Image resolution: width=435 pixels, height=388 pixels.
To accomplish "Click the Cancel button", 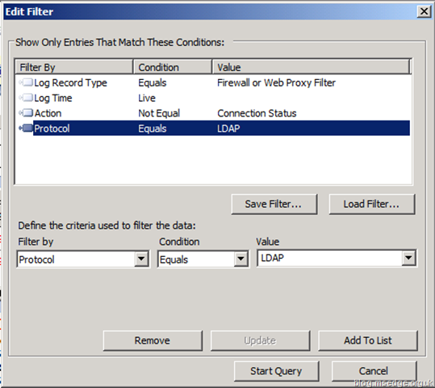I will pos(374,371).
